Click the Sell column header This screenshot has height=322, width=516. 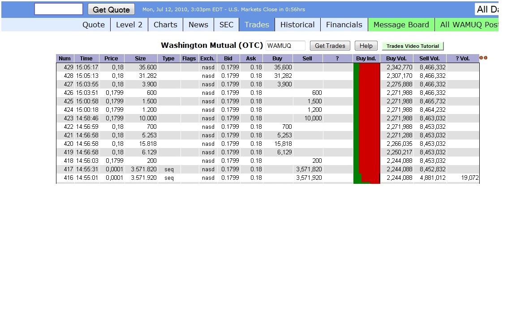click(x=307, y=59)
